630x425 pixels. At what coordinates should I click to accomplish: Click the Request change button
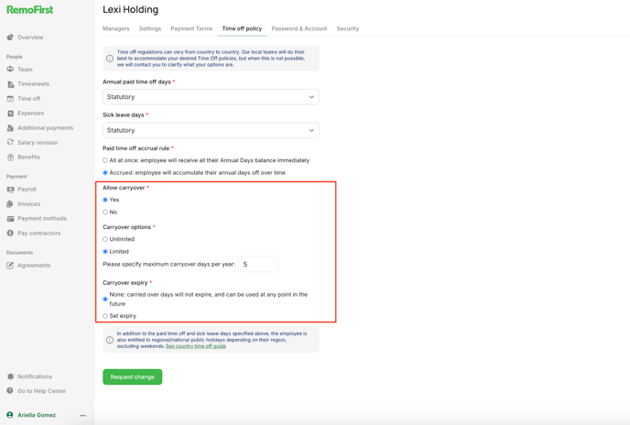coord(132,376)
